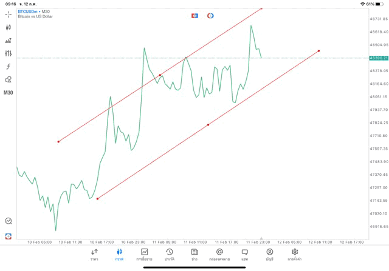Open the function indicator icon
Screen dimensions: 389x271
coord(8,67)
